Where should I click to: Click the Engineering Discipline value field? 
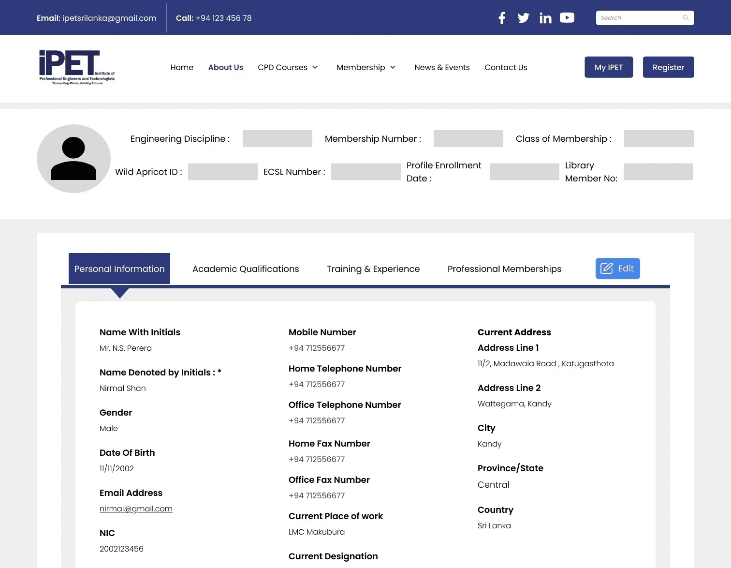coord(278,138)
